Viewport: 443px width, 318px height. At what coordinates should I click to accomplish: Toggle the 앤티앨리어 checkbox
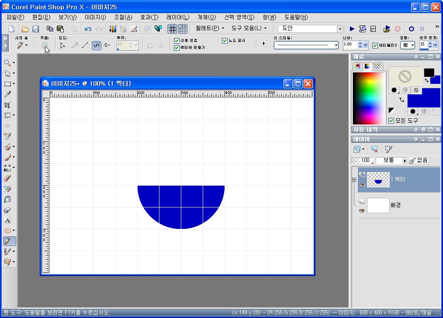[x=375, y=45]
